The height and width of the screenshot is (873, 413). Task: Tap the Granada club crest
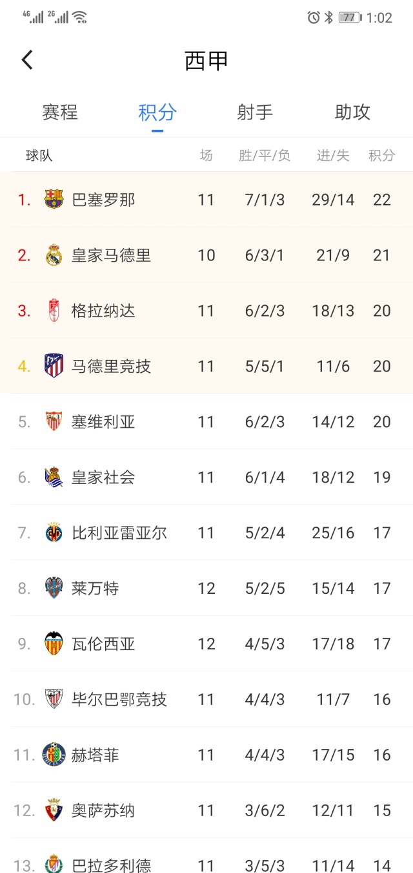coord(54,311)
